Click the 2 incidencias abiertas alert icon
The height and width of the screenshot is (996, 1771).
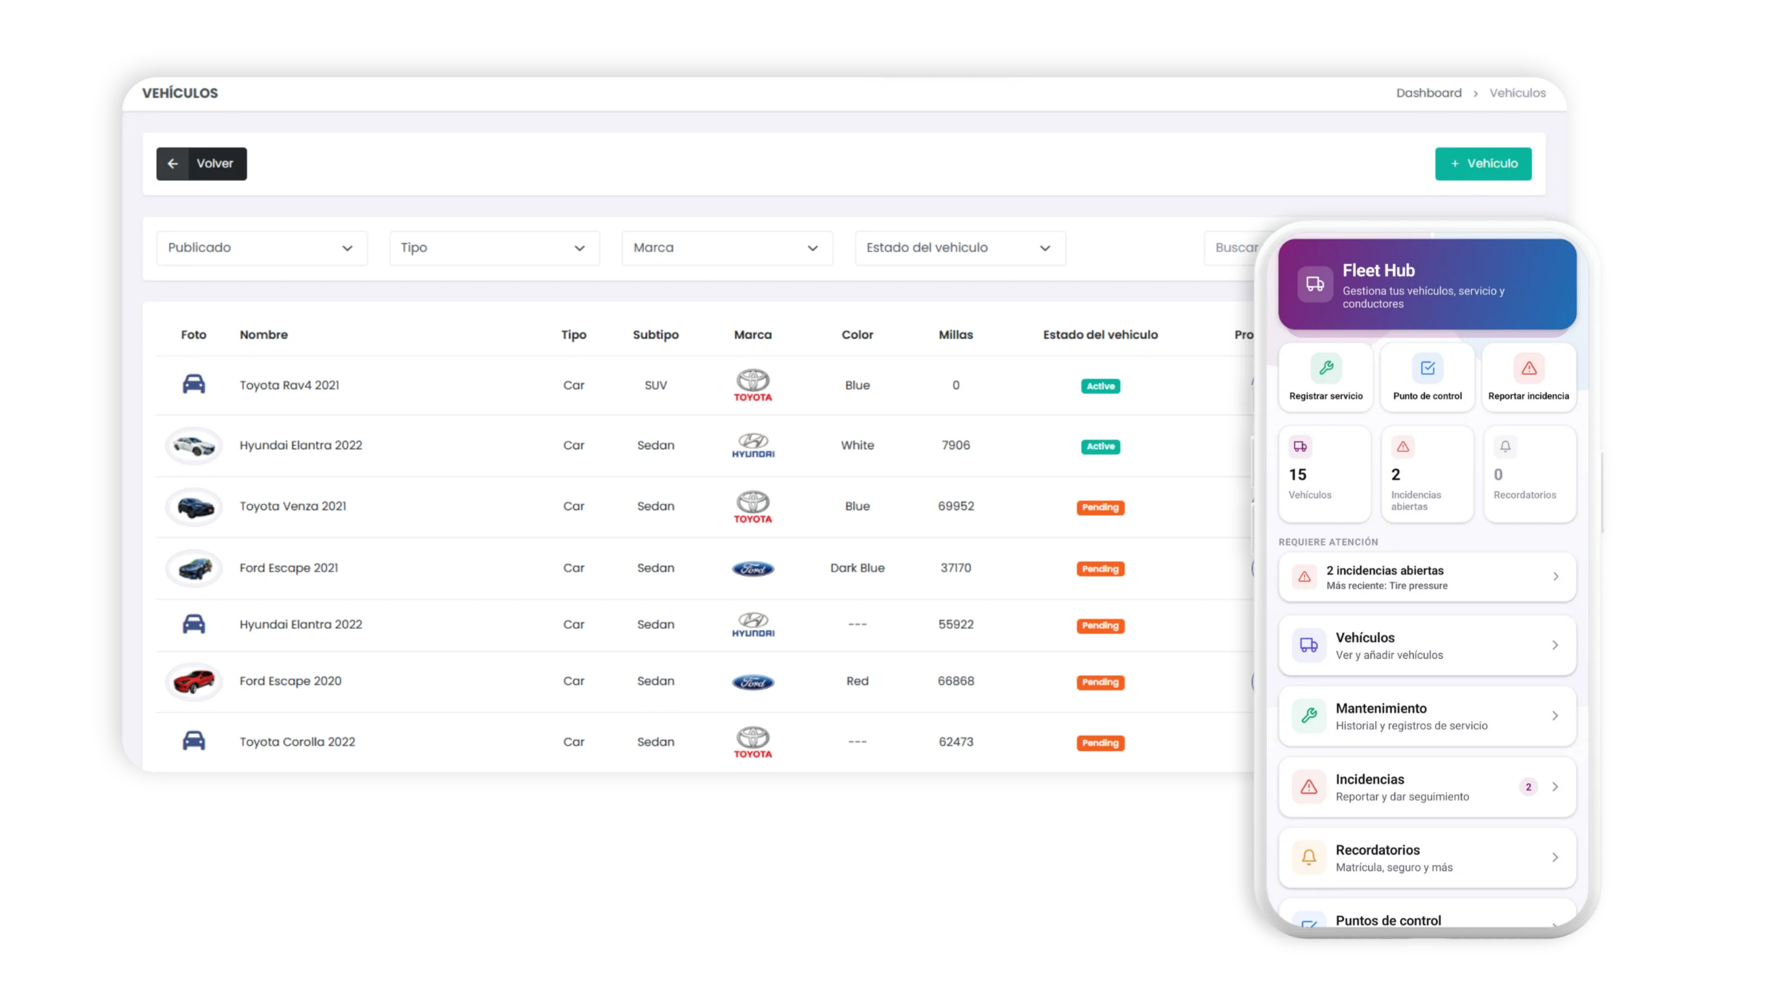[x=1304, y=577]
